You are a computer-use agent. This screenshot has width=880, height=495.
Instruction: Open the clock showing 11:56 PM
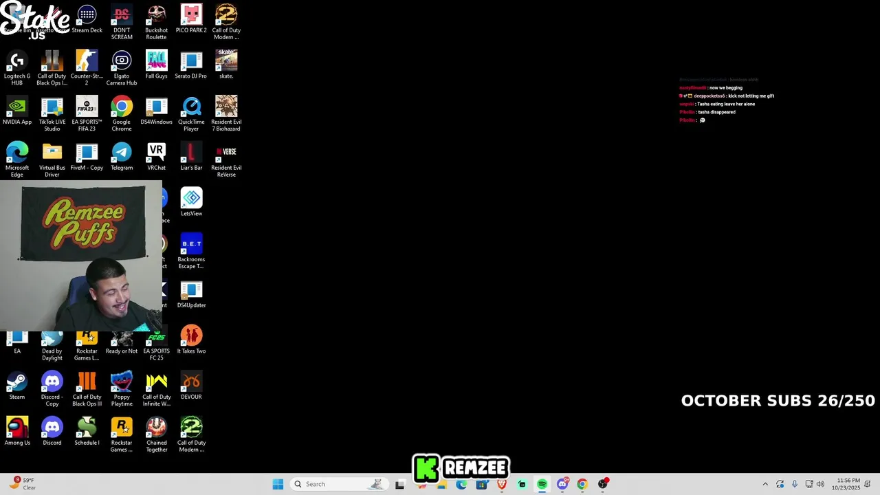coord(846,484)
